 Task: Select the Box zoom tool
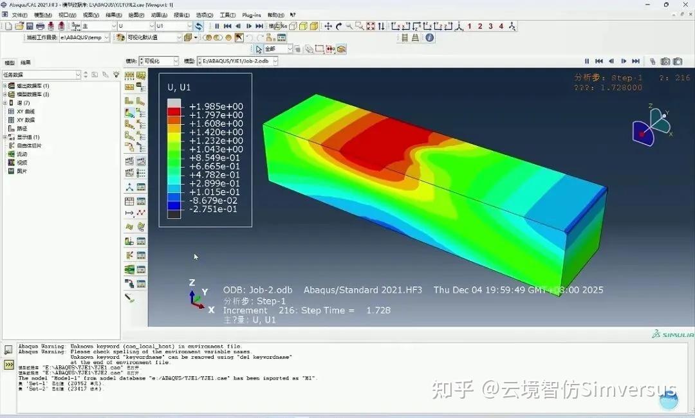pos(360,26)
